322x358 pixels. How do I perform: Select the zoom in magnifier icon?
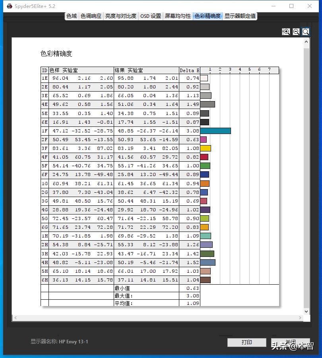coord(286,32)
